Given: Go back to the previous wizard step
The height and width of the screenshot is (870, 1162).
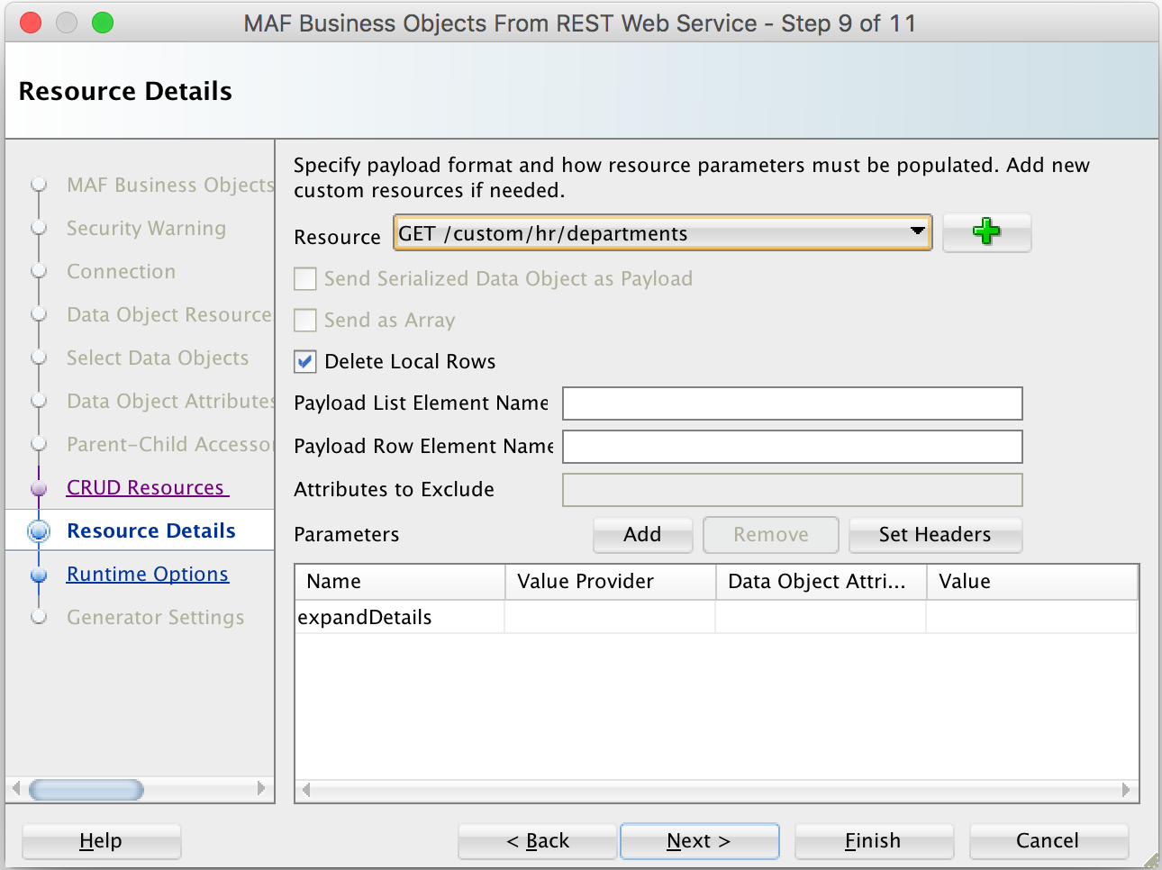Looking at the screenshot, I should click(538, 841).
